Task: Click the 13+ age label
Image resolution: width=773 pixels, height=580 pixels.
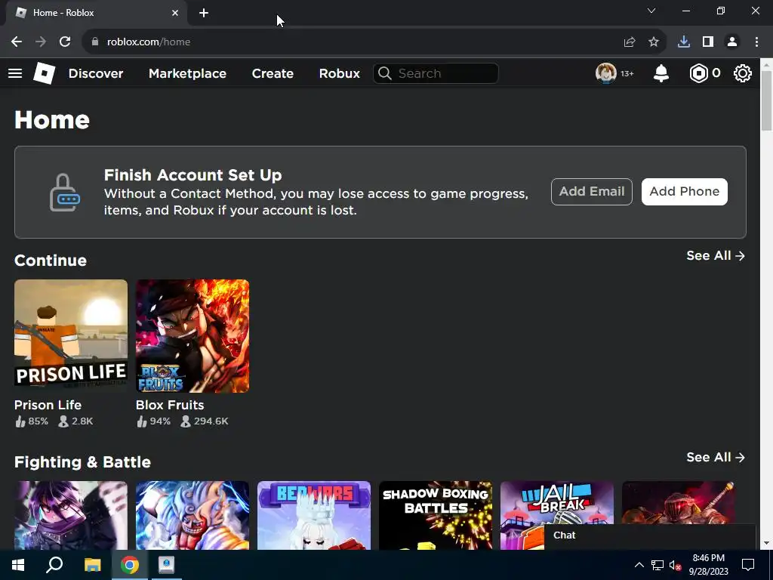Action: (627, 73)
